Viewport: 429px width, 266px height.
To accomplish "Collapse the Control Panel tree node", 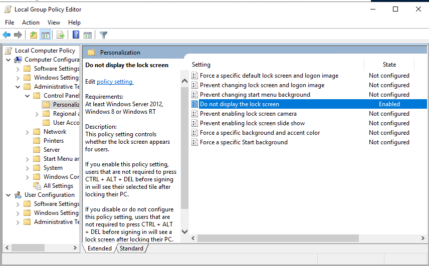I will (x=28, y=96).
